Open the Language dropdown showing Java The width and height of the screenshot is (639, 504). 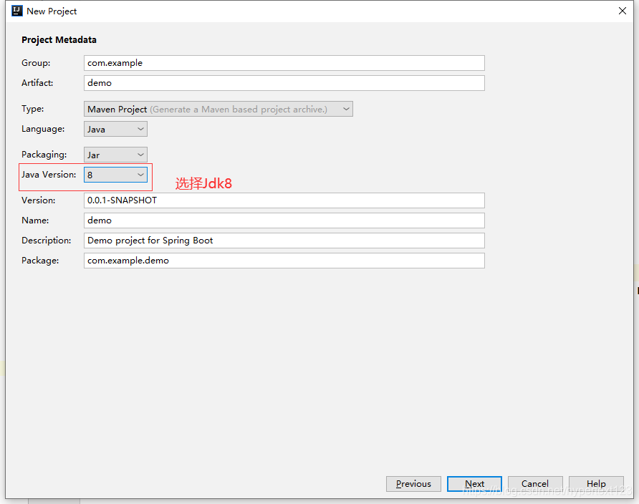pos(115,129)
